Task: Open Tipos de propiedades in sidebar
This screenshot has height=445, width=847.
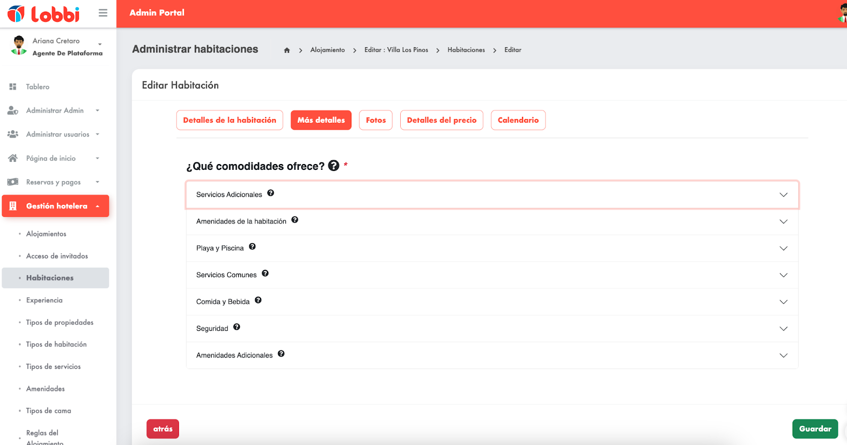Action: pos(60,322)
